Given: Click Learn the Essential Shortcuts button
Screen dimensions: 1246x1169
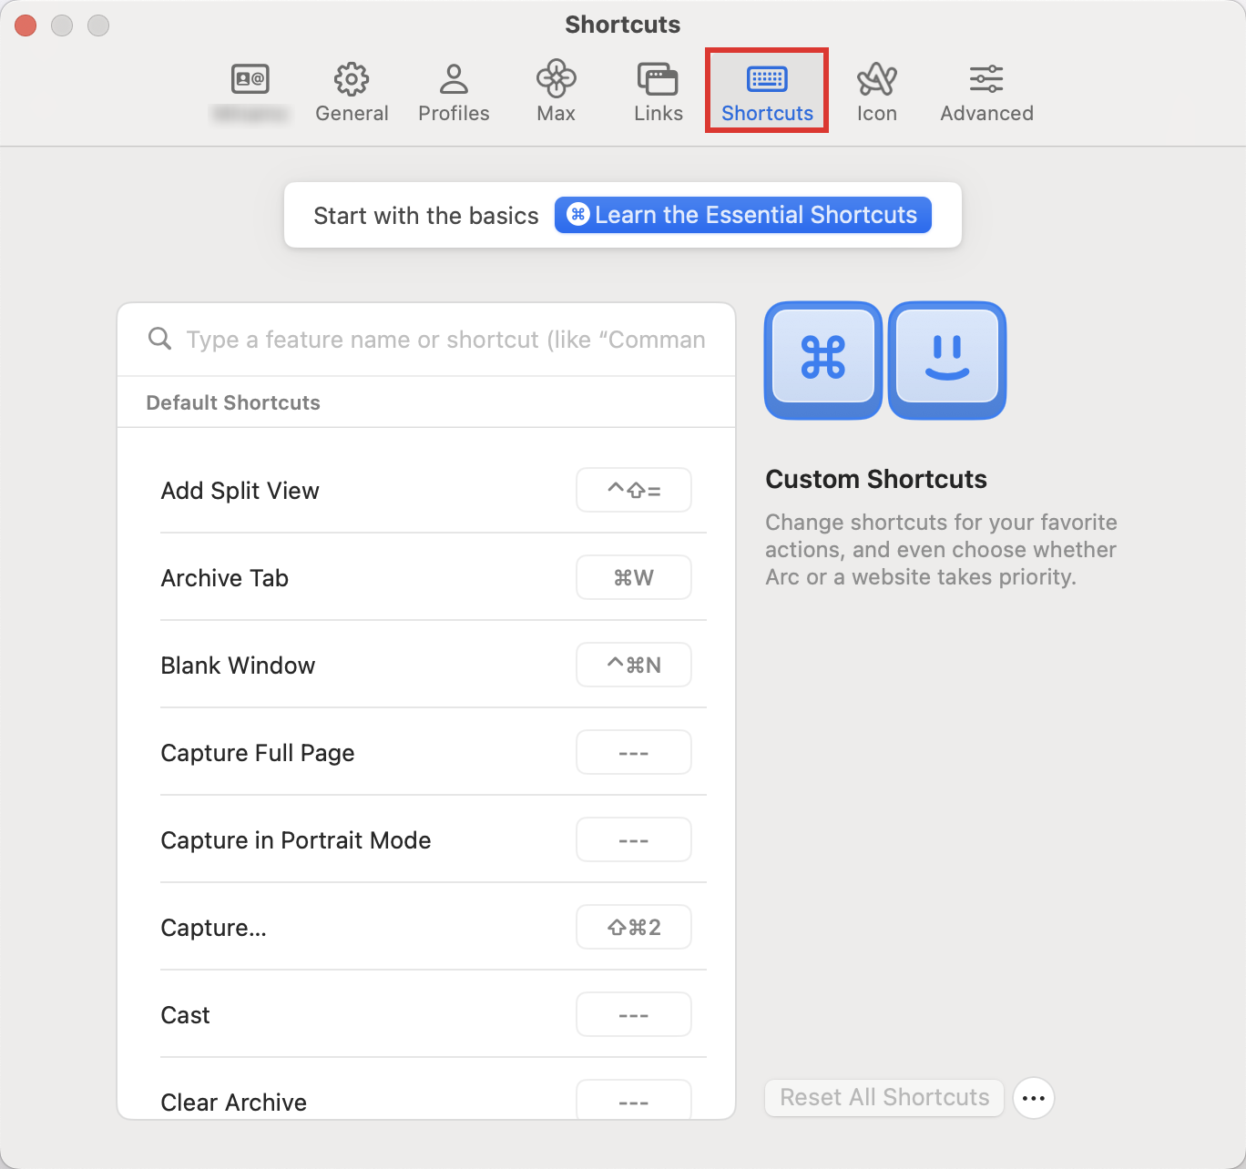Looking at the screenshot, I should point(742,215).
